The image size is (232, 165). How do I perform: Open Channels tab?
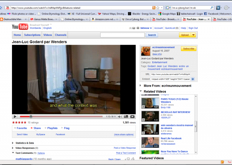click(x=61, y=35)
